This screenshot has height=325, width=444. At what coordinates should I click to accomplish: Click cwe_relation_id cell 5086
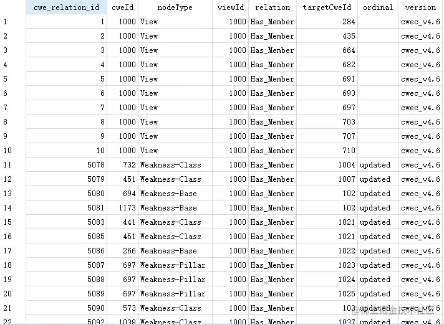tap(66, 251)
